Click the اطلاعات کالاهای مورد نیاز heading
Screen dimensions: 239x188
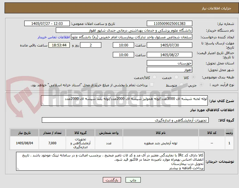(212, 110)
